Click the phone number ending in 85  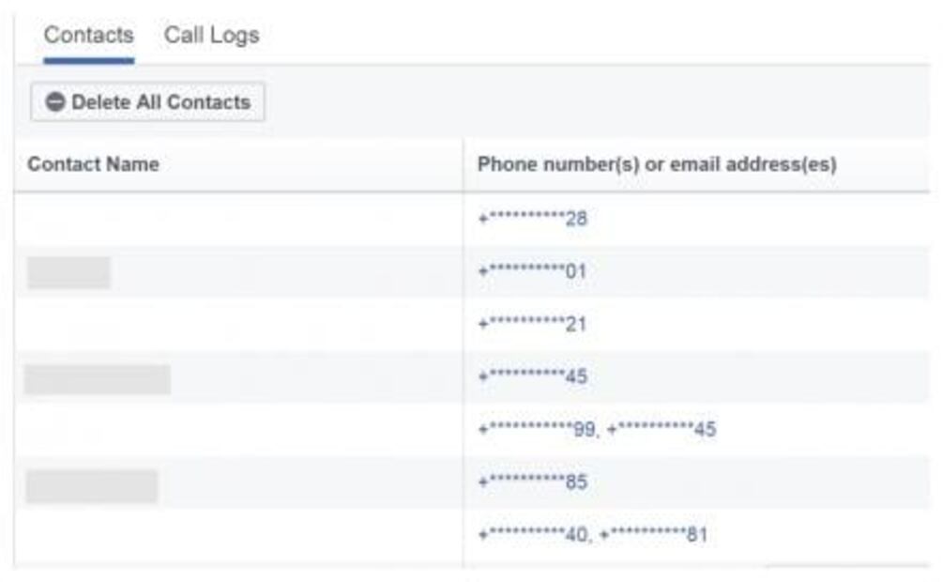tap(533, 482)
